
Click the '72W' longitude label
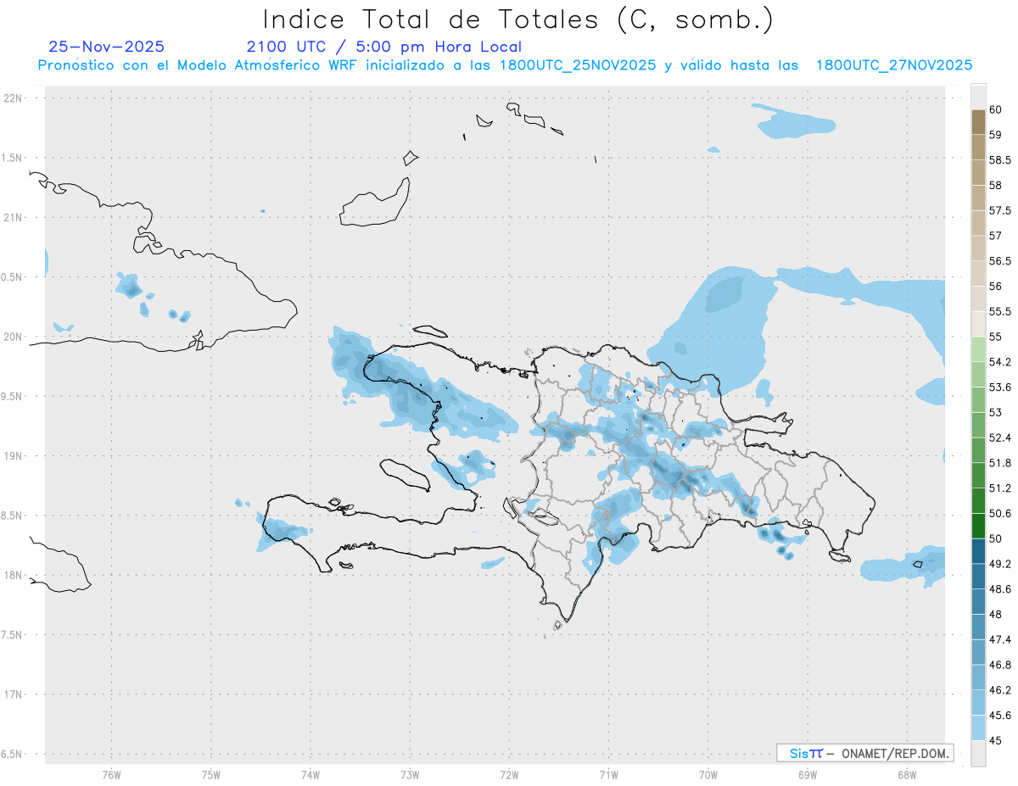click(510, 775)
